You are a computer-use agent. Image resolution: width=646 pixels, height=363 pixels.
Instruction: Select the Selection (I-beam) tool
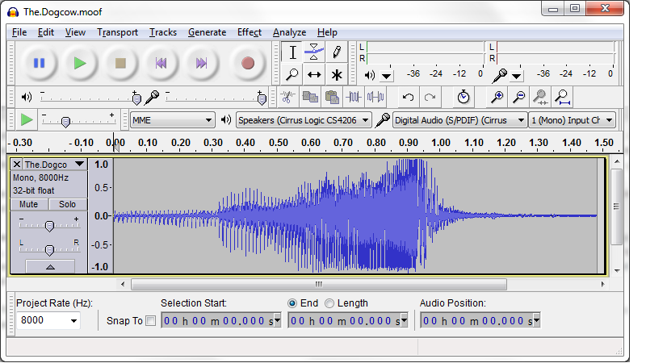click(x=292, y=52)
